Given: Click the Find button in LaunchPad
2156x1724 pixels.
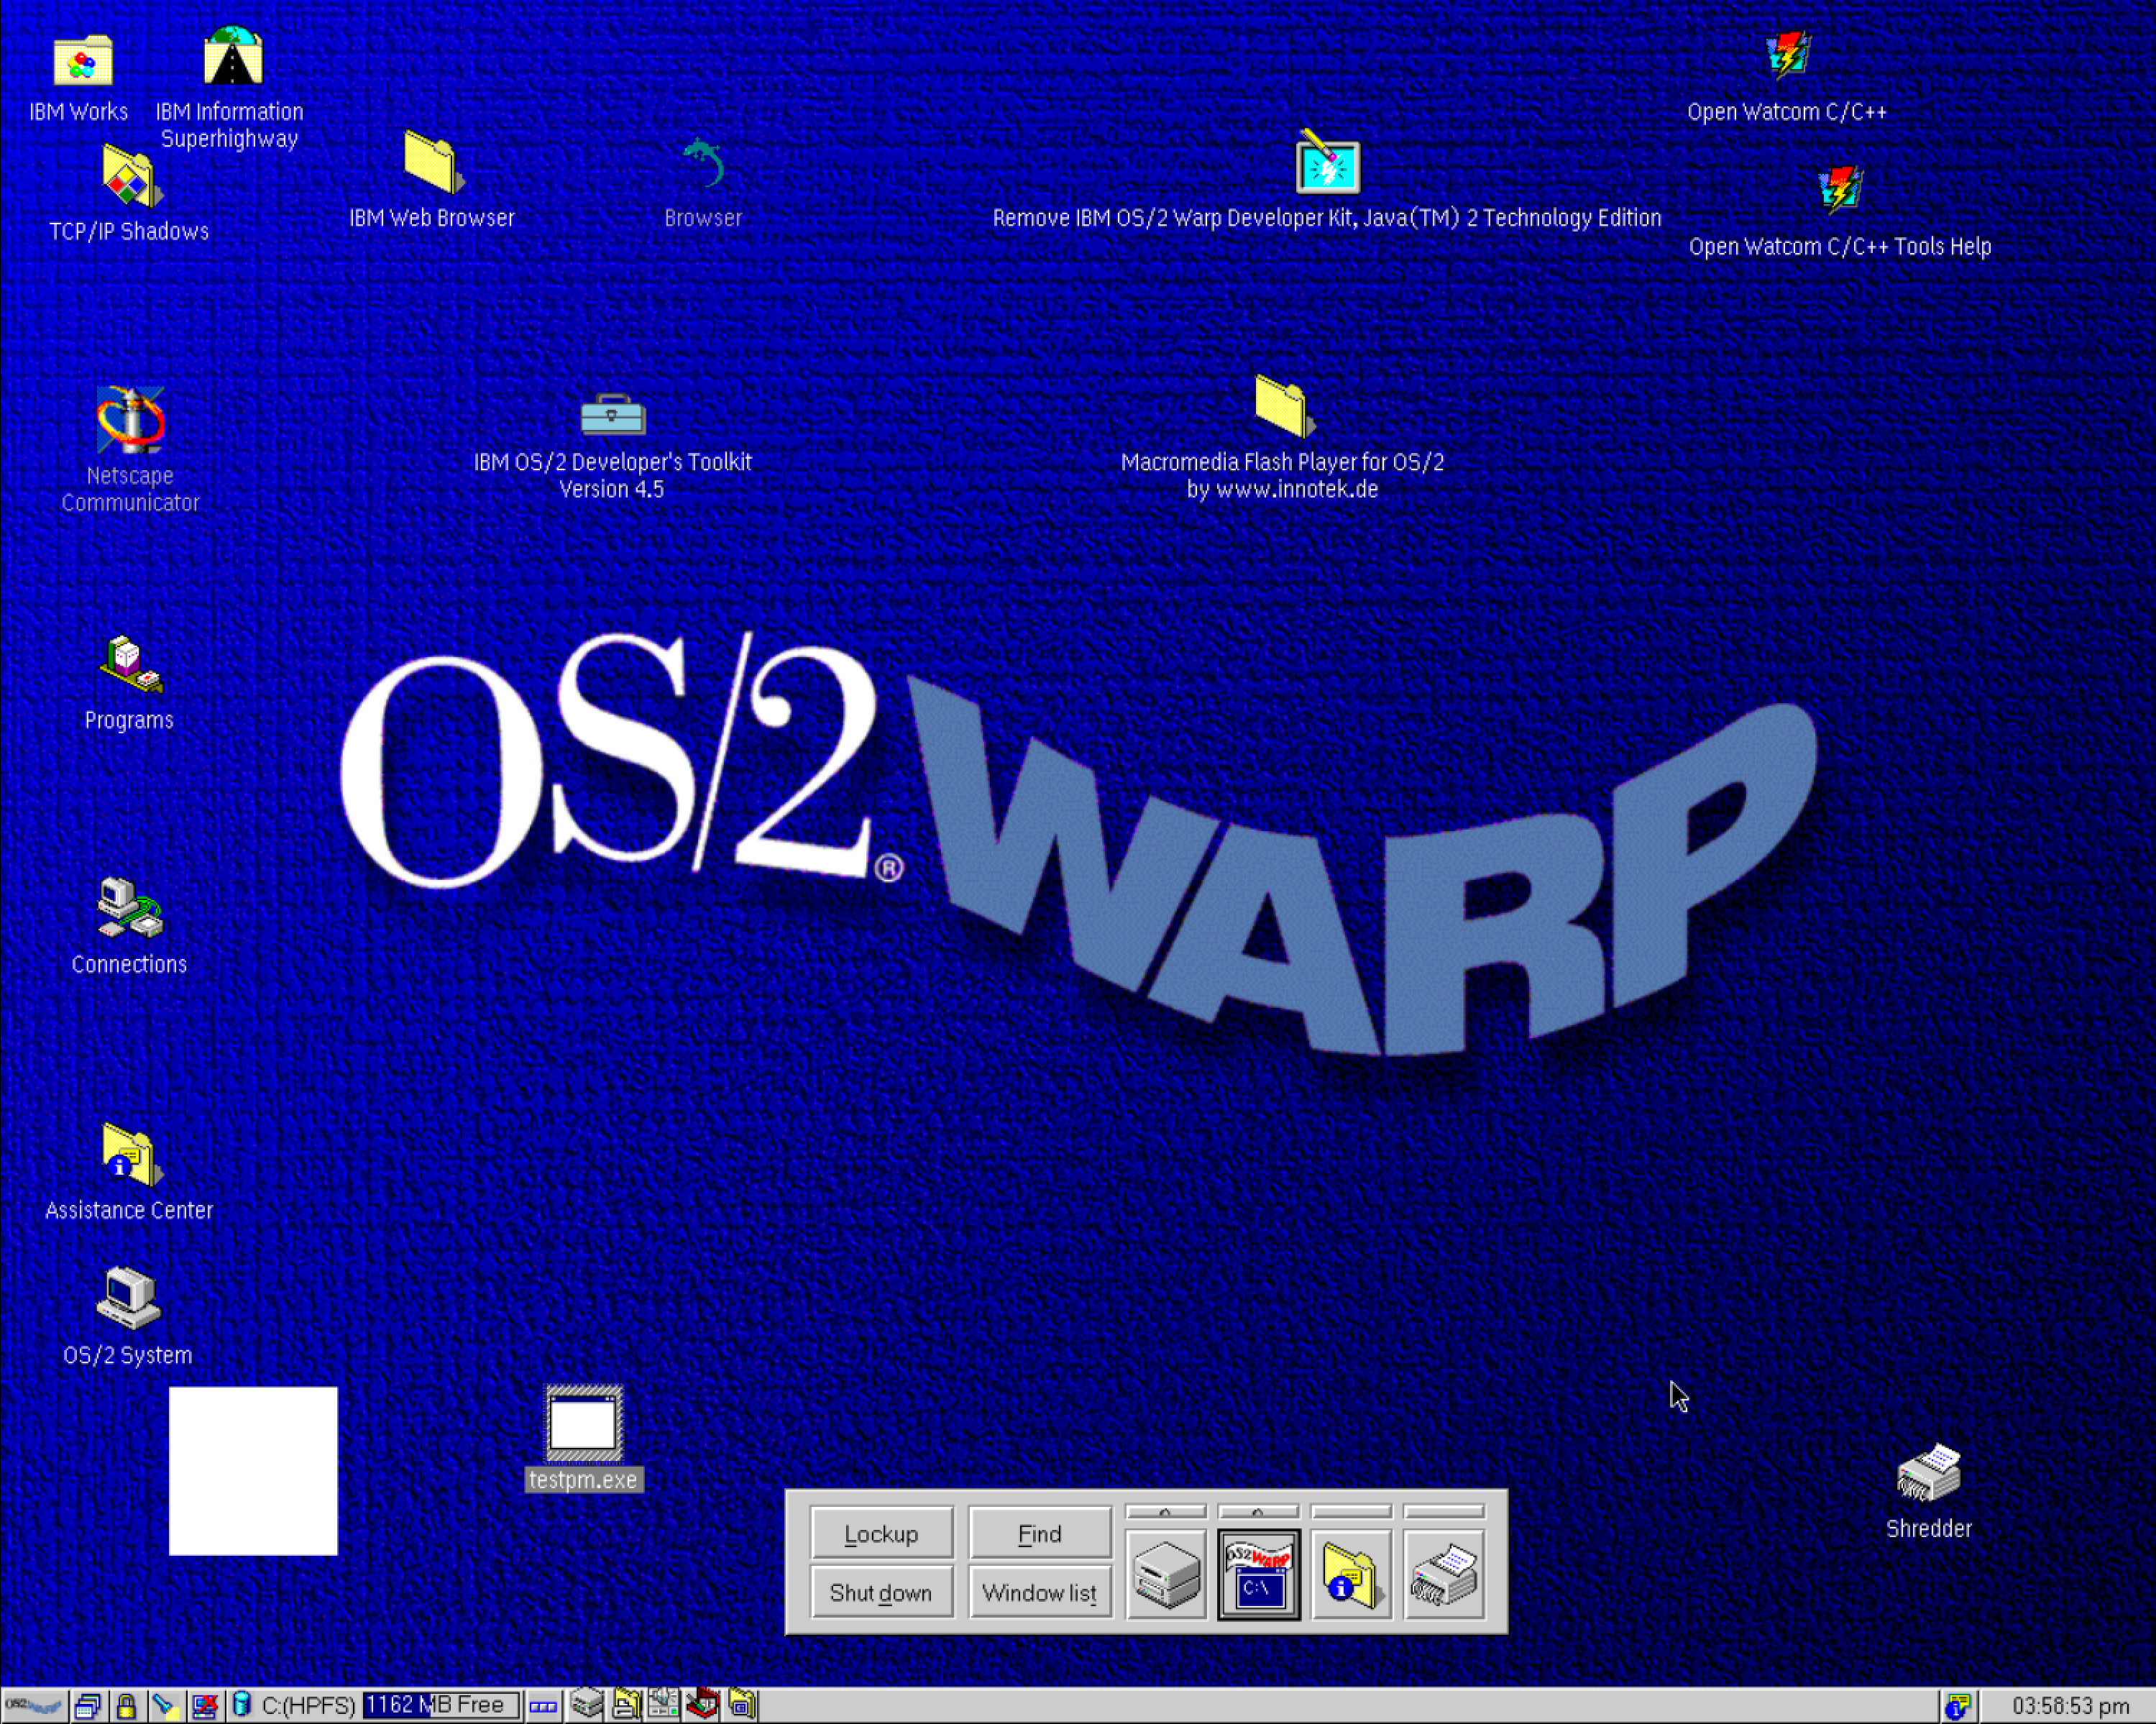Looking at the screenshot, I should coord(1040,1533).
